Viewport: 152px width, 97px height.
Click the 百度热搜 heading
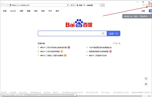[x=41, y=44]
